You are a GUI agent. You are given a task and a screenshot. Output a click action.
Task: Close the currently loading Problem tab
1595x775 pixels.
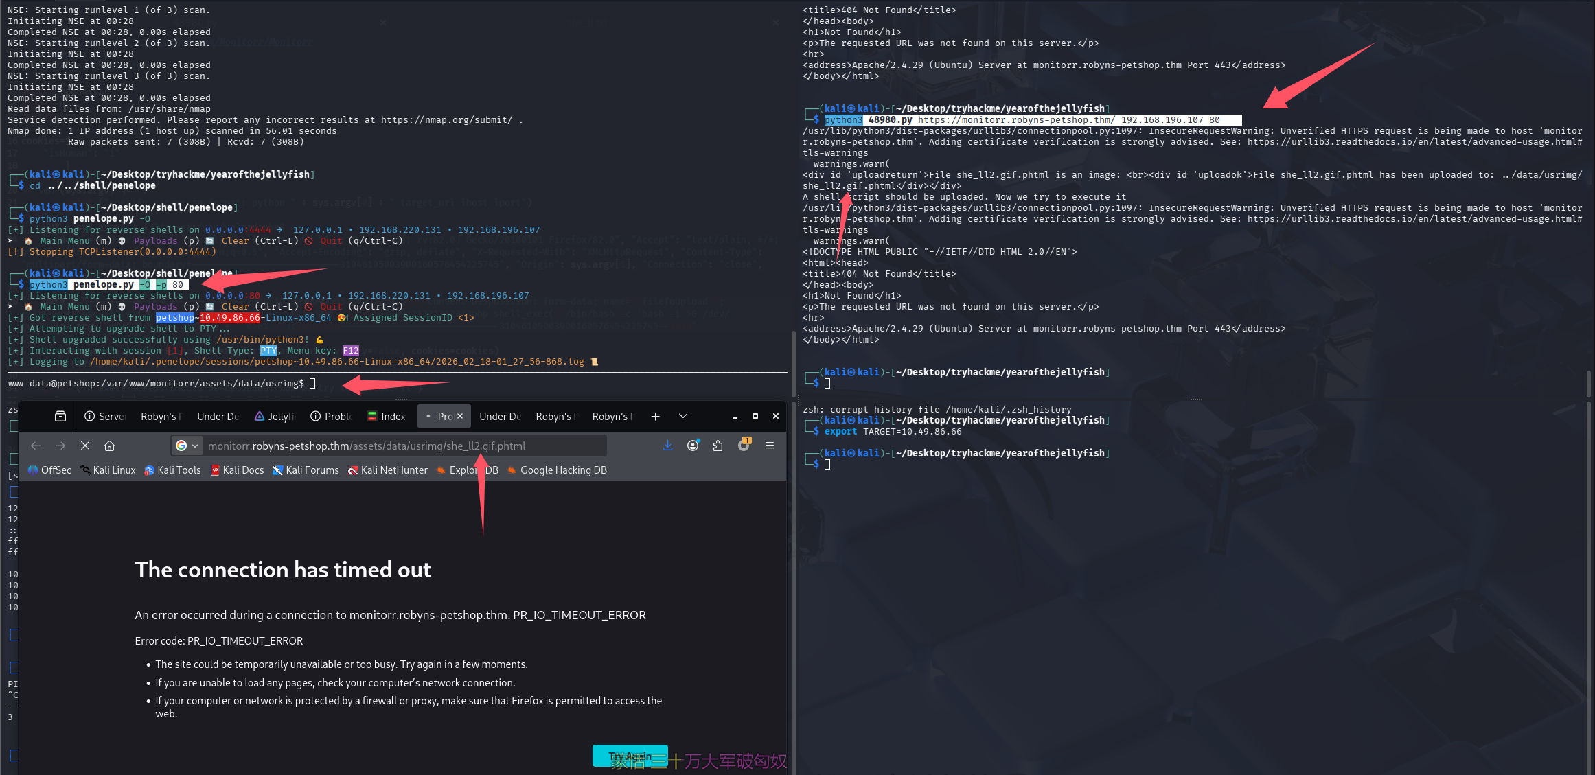click(x=460, y=416)
